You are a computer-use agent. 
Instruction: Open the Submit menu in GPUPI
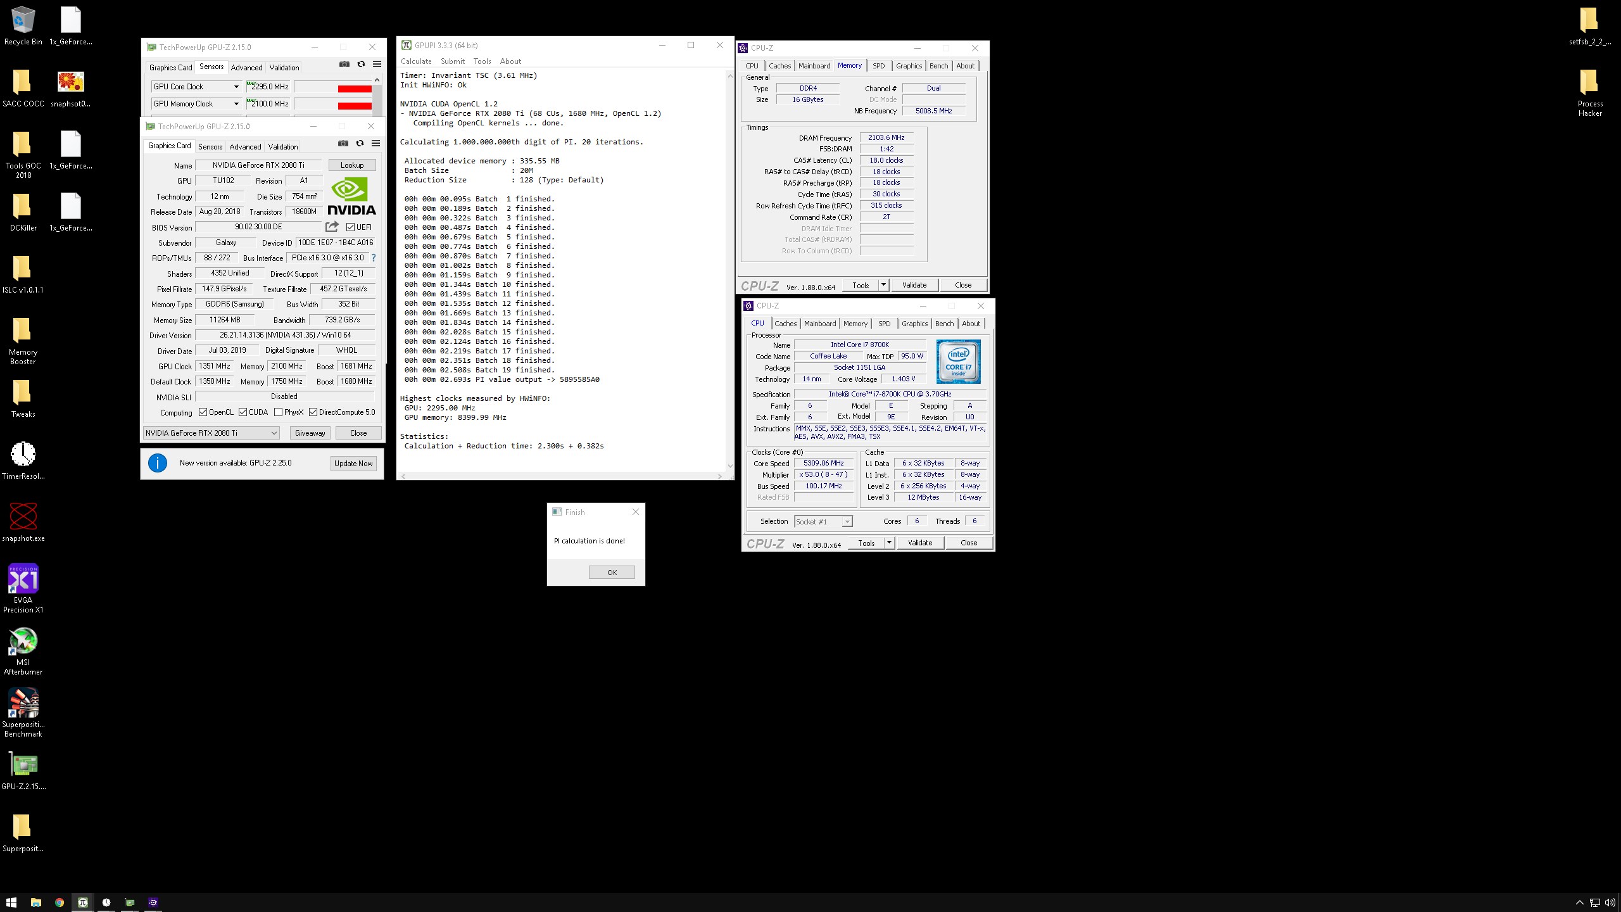(x=453, y=61)
